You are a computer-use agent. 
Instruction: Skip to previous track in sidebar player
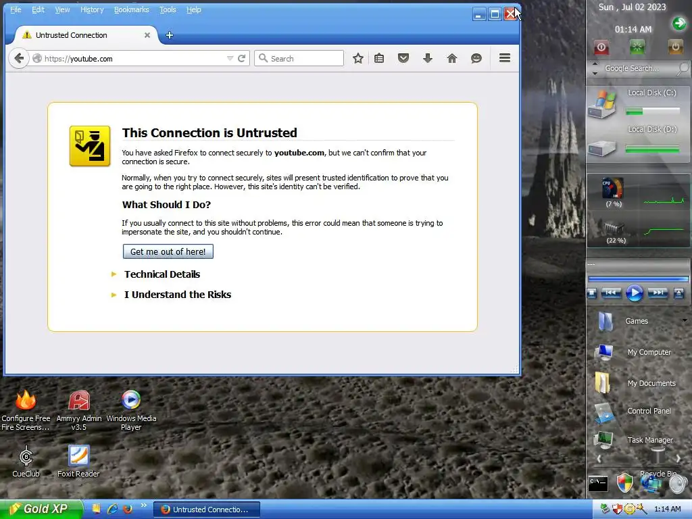click(x=611, y=293)
